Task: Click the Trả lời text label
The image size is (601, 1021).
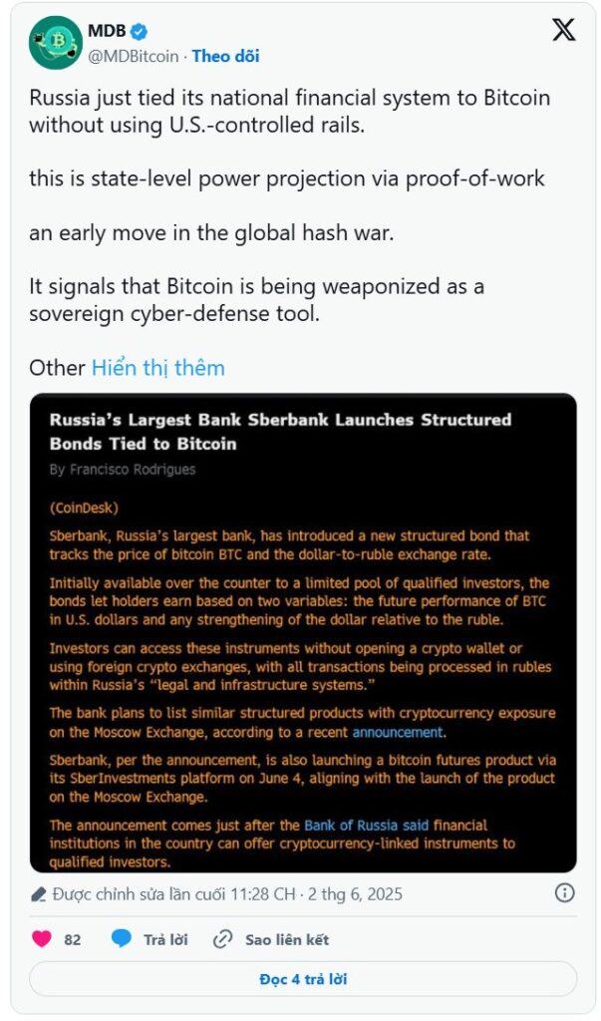Action: 165,939
